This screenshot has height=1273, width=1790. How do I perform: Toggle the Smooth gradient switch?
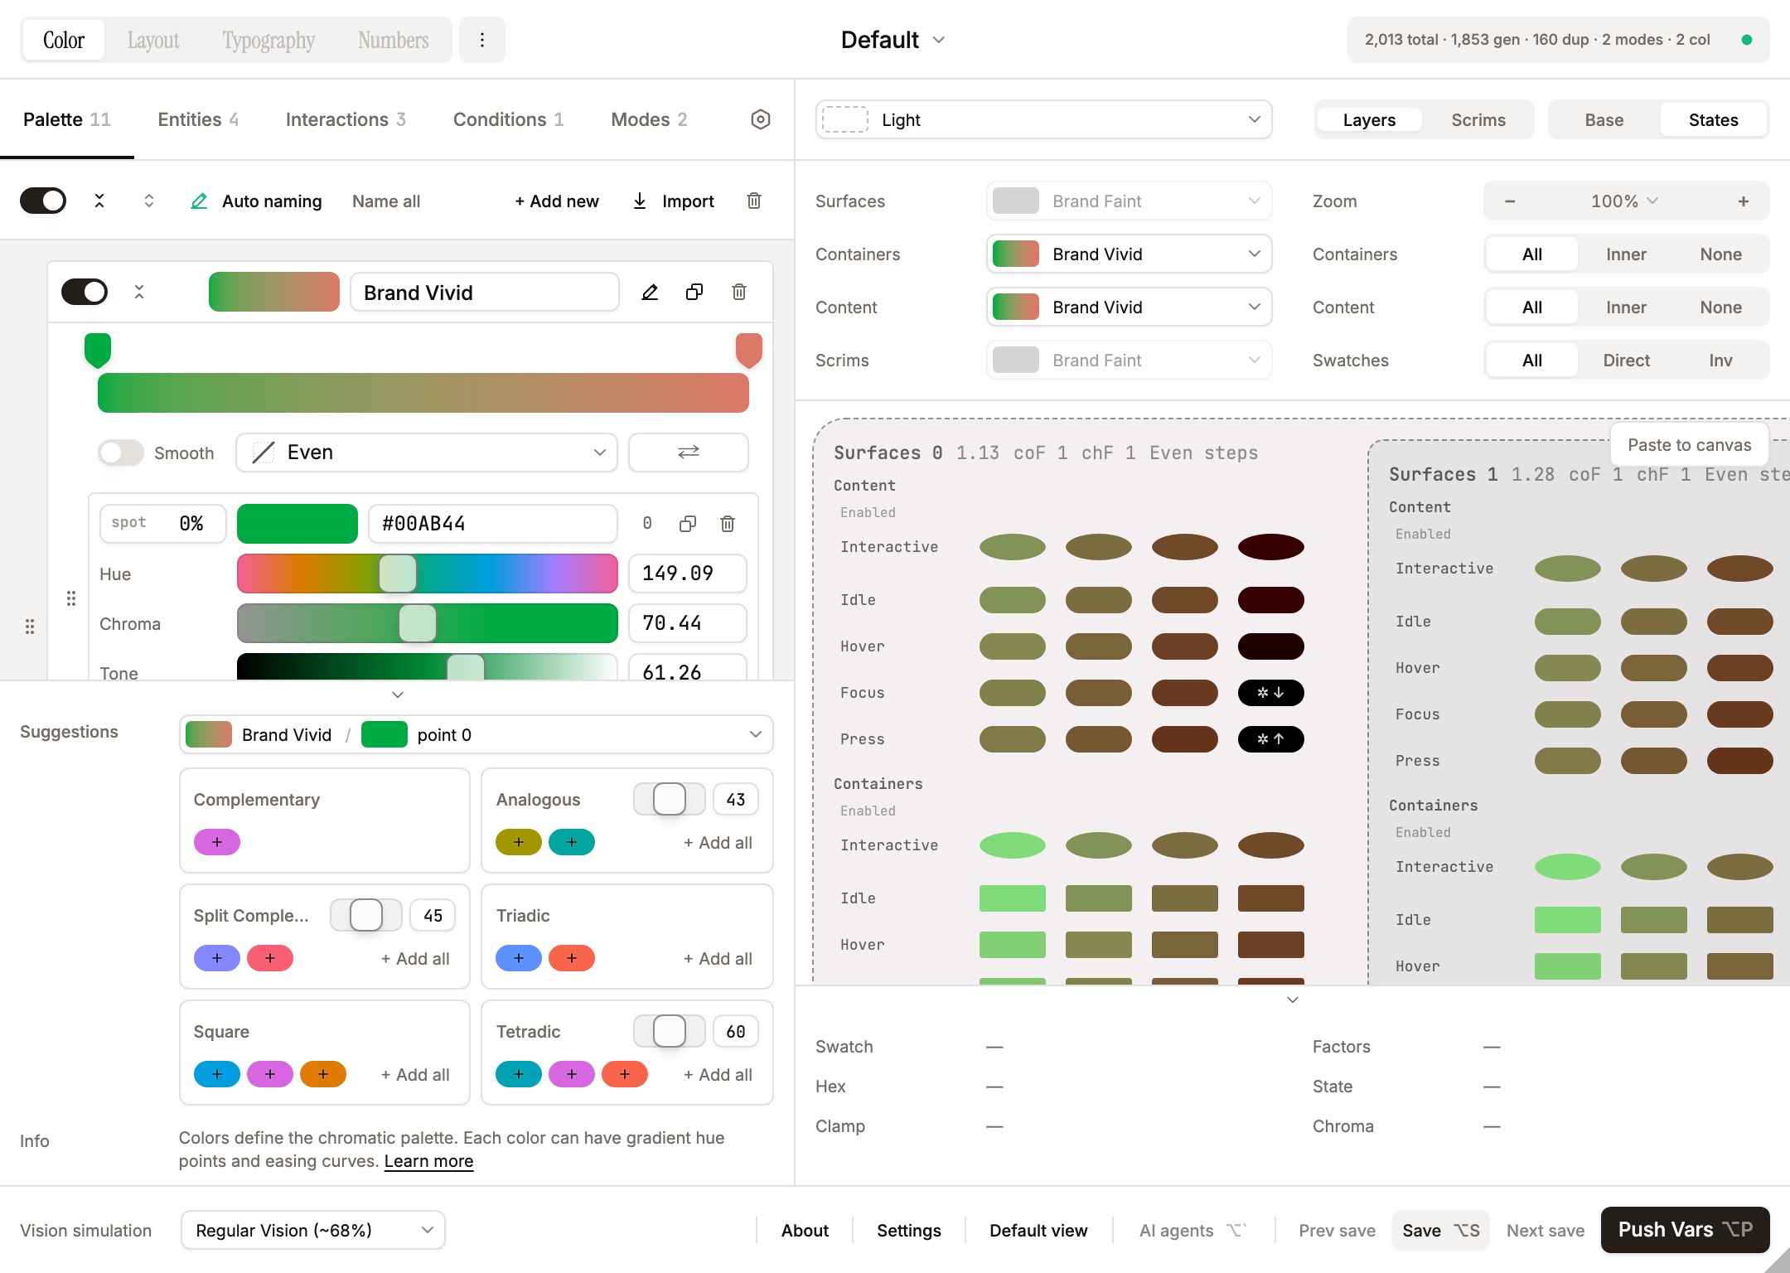[x=120, y=453]
